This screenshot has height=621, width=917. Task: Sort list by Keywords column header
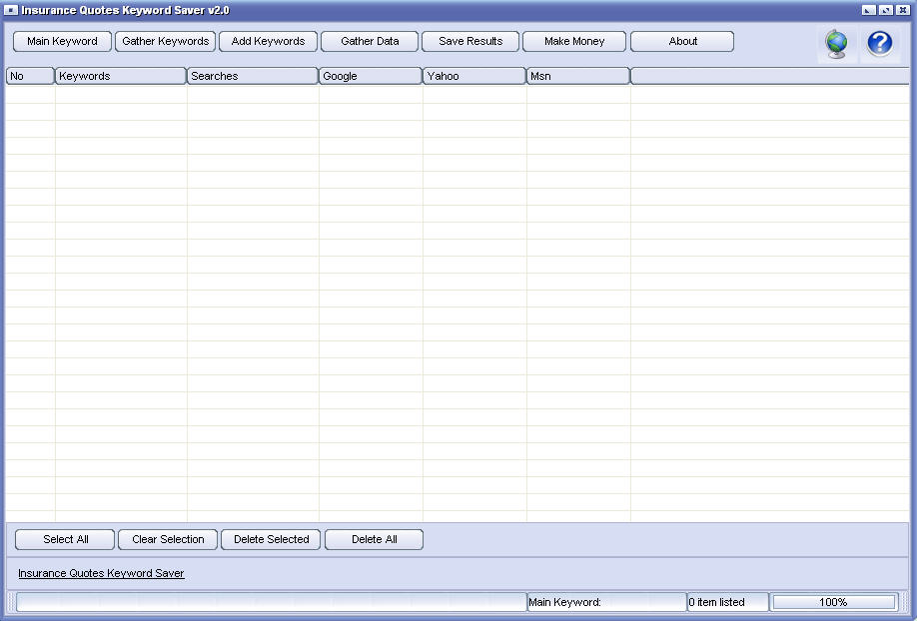121,76
